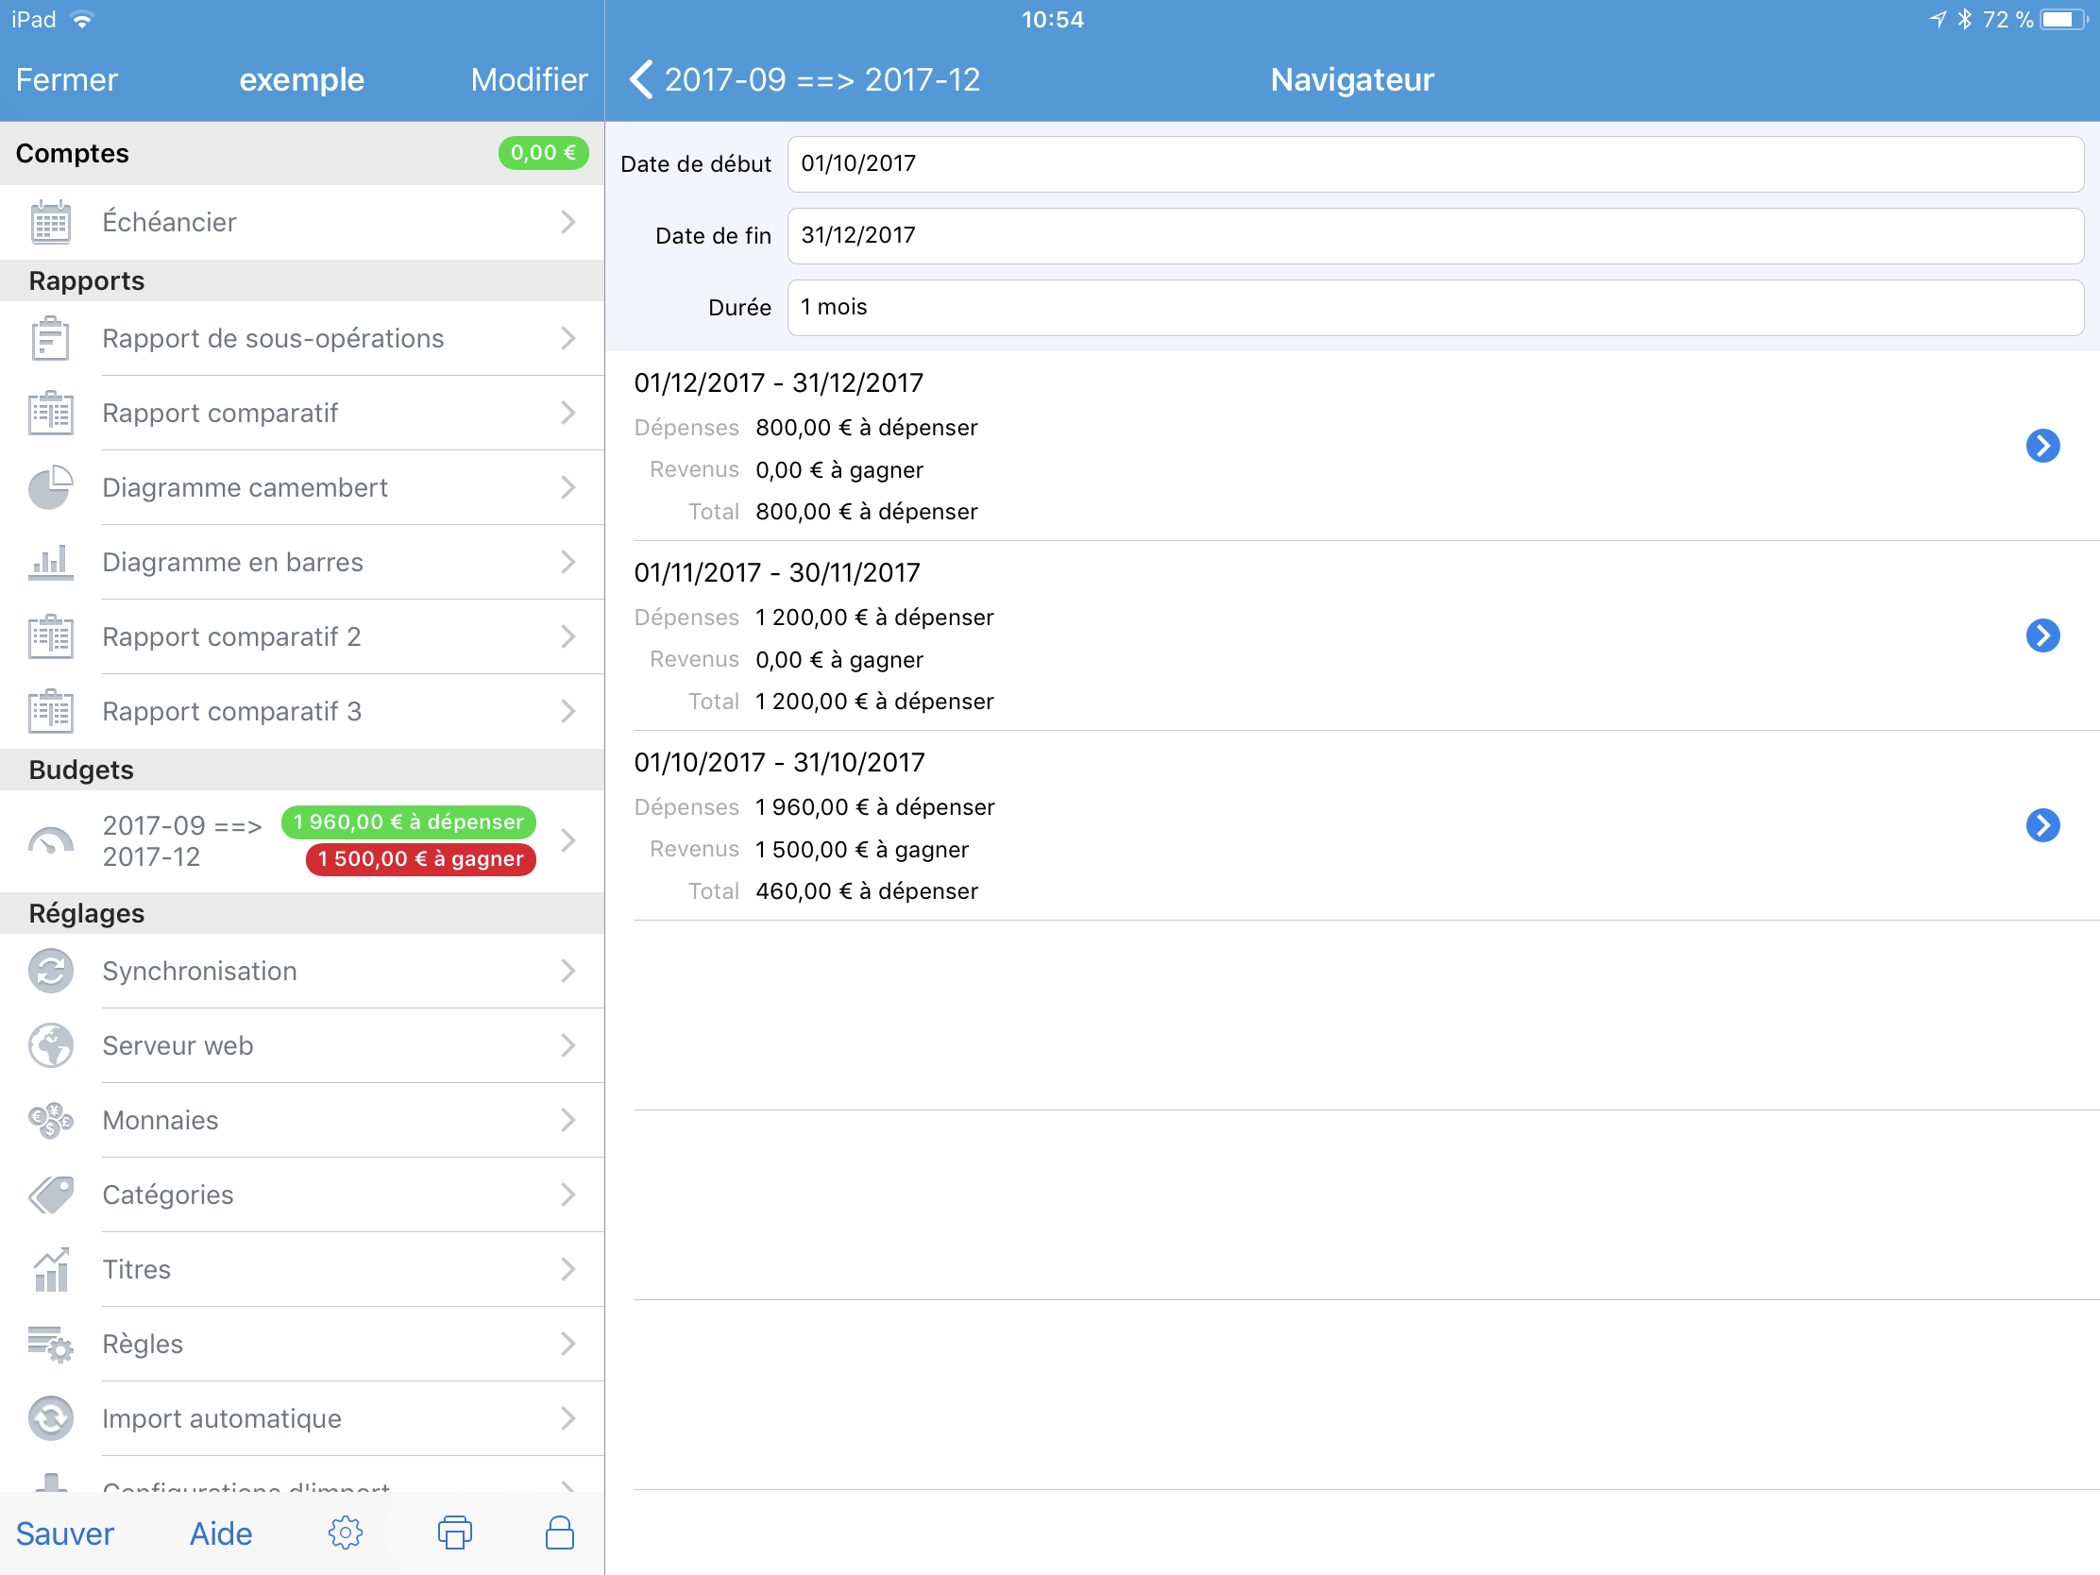The image size is (2100, 1575).
Task: Tap the Diagramme en barres chart icon
Action: (x=50, y=562)
